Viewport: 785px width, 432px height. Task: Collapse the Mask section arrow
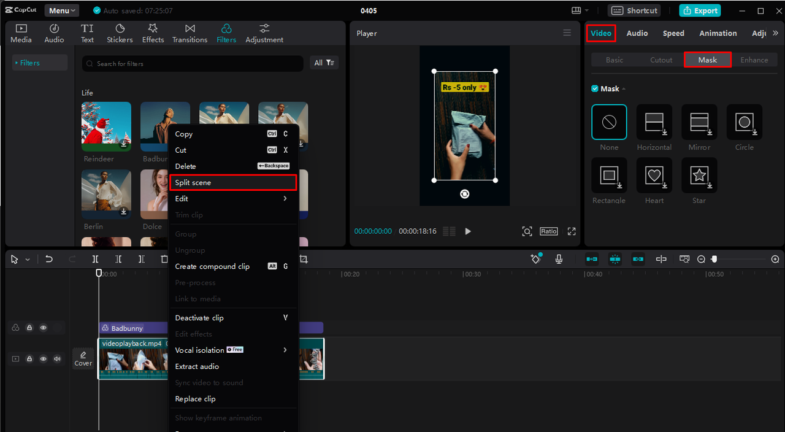624,89
